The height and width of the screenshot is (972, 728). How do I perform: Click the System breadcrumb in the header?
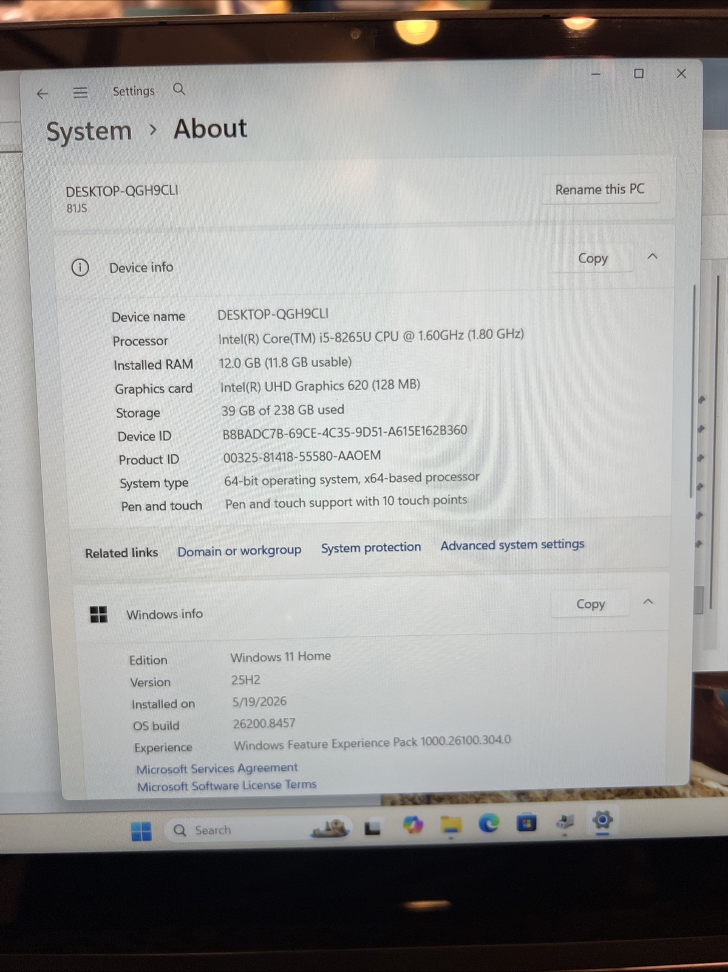pyautogui.click(x=89, y=131)
